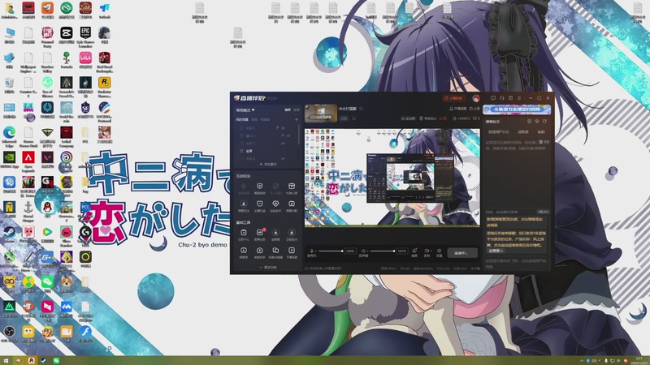Open the online users (12) tab
Viewport: 650px width, 365px height.
pos(498,132)
